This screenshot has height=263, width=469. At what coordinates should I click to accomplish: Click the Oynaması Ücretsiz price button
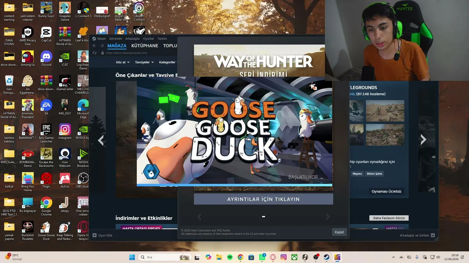tap(387, 191)
